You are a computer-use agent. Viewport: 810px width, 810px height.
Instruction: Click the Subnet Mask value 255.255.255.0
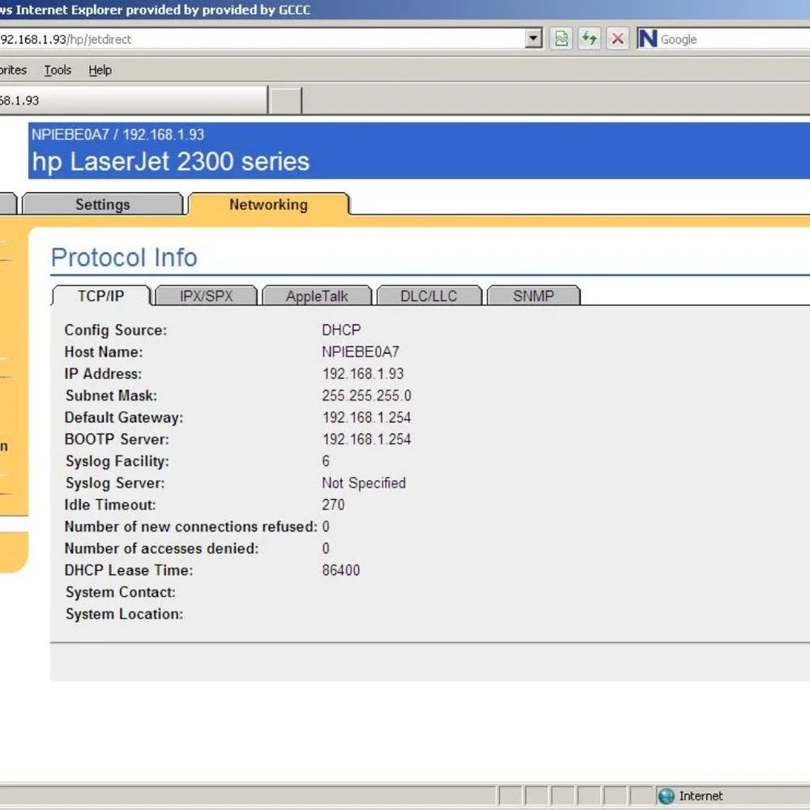click(367, 395)
